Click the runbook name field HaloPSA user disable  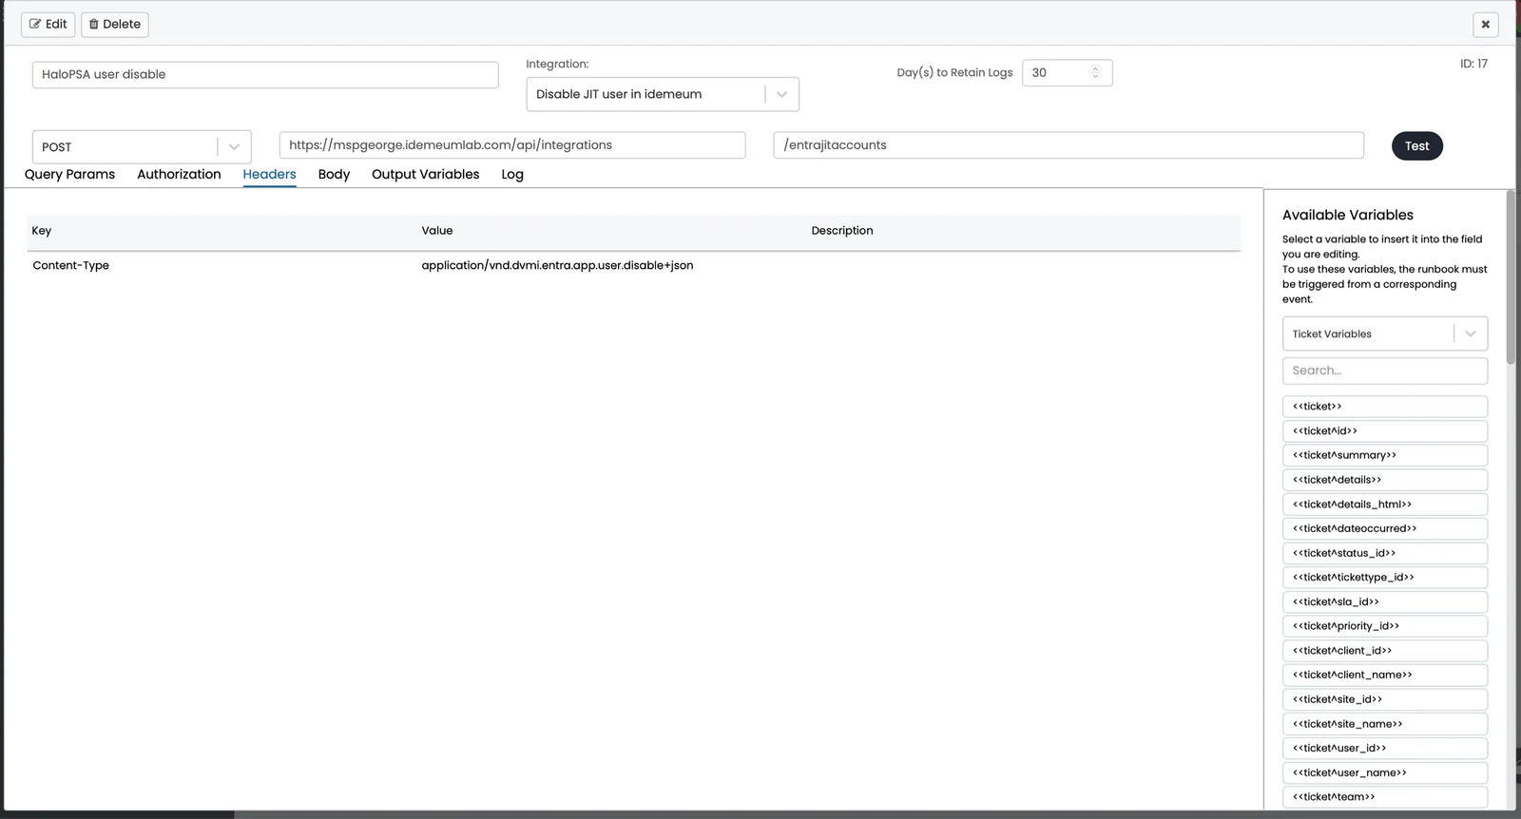pyautogui.click(x=265, y=74)
